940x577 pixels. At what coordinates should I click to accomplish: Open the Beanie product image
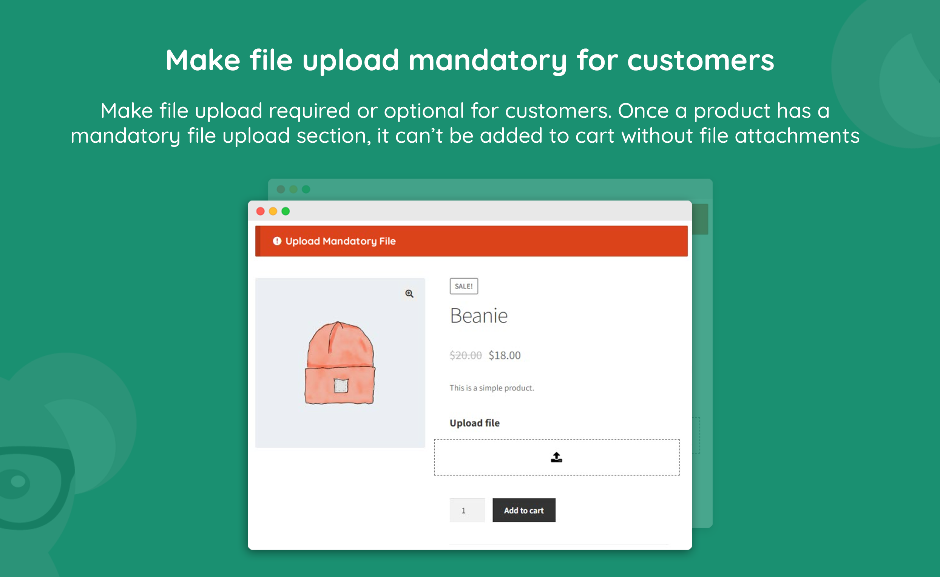[x=340, y=363]
